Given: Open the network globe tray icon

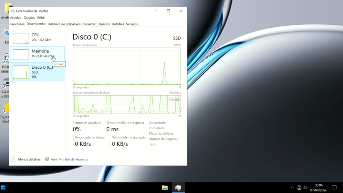Looking at the screenshot, I should pyautogui.click(x=299, y=188).
